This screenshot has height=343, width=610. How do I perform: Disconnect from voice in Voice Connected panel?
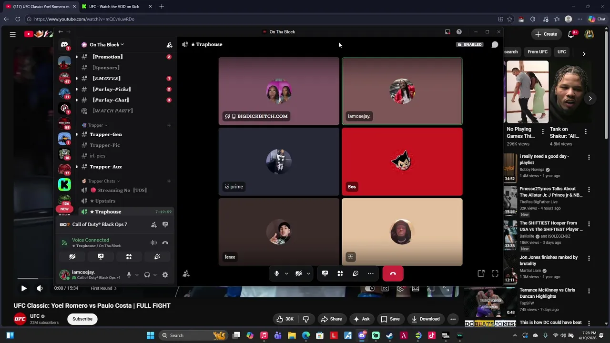(165, 243)
